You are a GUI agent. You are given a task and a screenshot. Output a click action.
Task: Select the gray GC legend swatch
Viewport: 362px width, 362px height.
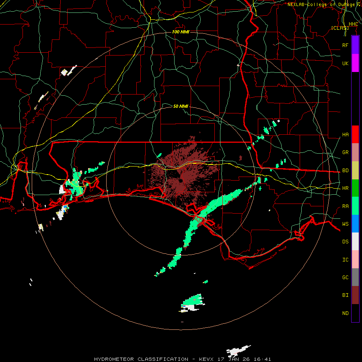[x=355, y=277]
